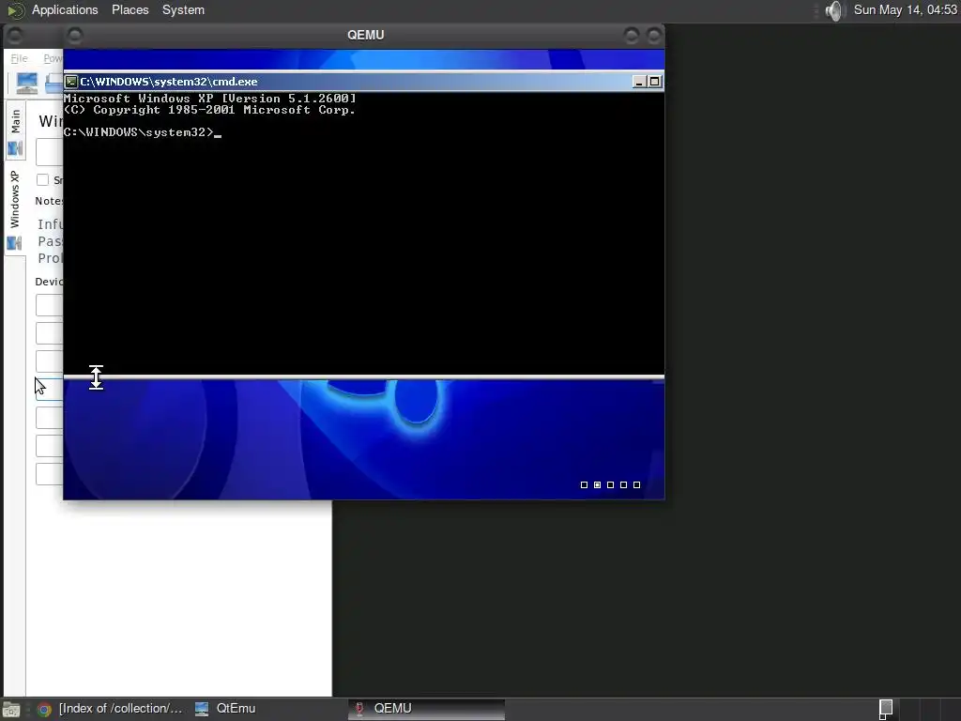
Task: Click the Microsoft Windows XP version line
Action: coord(209,98)
